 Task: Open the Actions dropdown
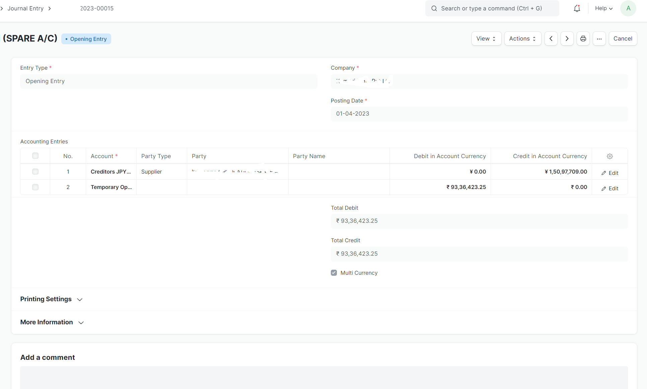click(x=522, y=38)
